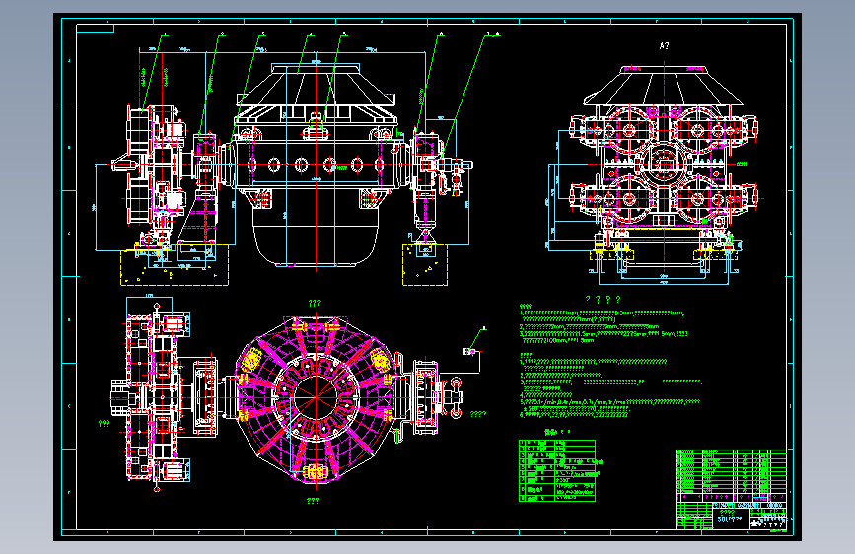Click the '???' label below the circular plan view

point(313,501)
